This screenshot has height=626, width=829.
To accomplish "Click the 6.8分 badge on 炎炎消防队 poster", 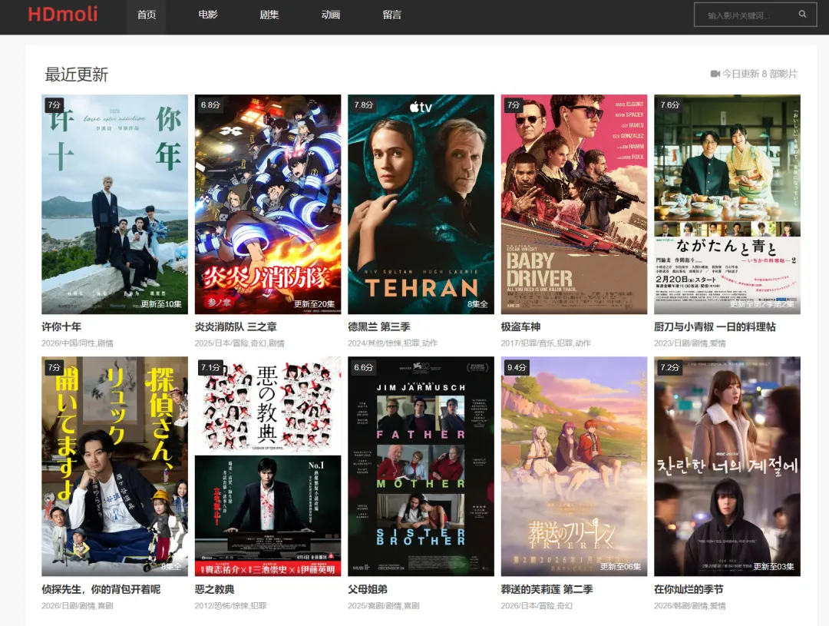I will tap(210, 104).
